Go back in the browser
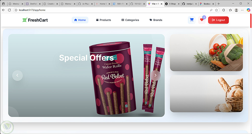Viewport: 252px width, 134px height. [3, 10]
